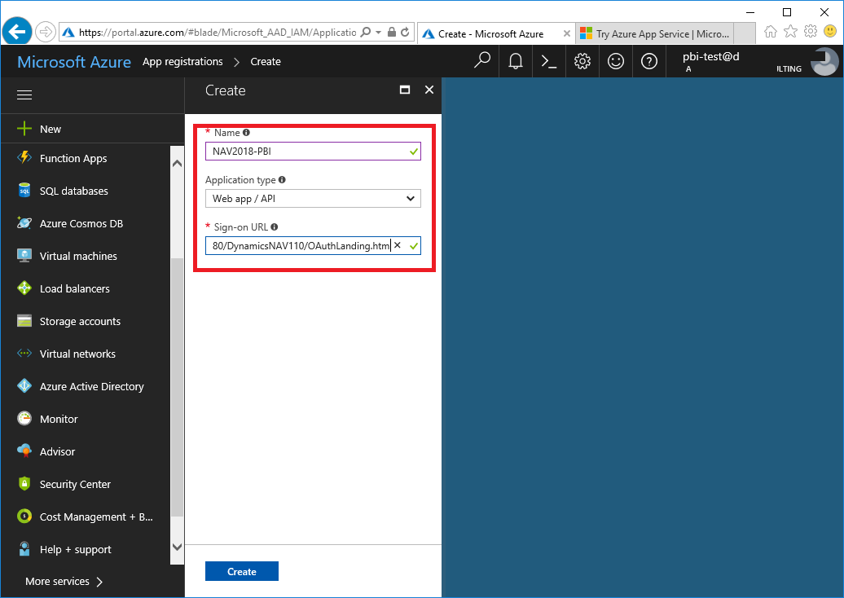The height and width of the screenshot is (598, 844).
Task: Click the Application type info icon
Action: click(x=282, y=180)
